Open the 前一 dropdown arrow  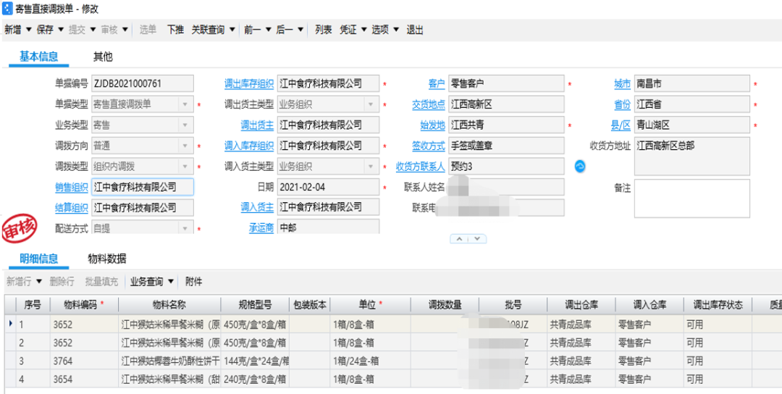(269, 30)
